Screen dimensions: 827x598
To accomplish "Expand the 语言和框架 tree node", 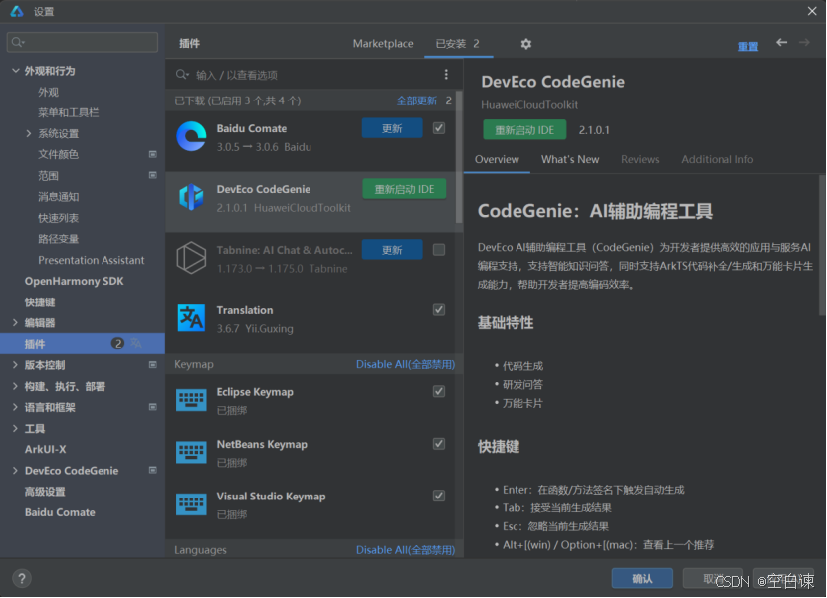I will [x=15, y=407].
